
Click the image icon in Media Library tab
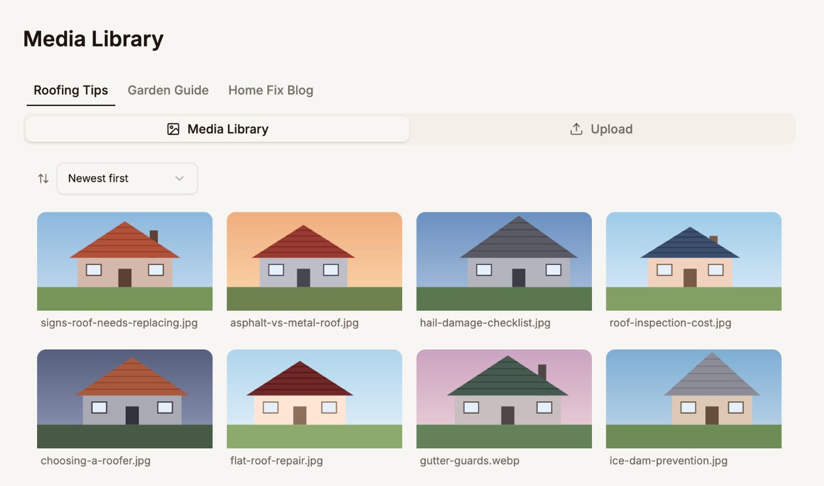(173, 129)
